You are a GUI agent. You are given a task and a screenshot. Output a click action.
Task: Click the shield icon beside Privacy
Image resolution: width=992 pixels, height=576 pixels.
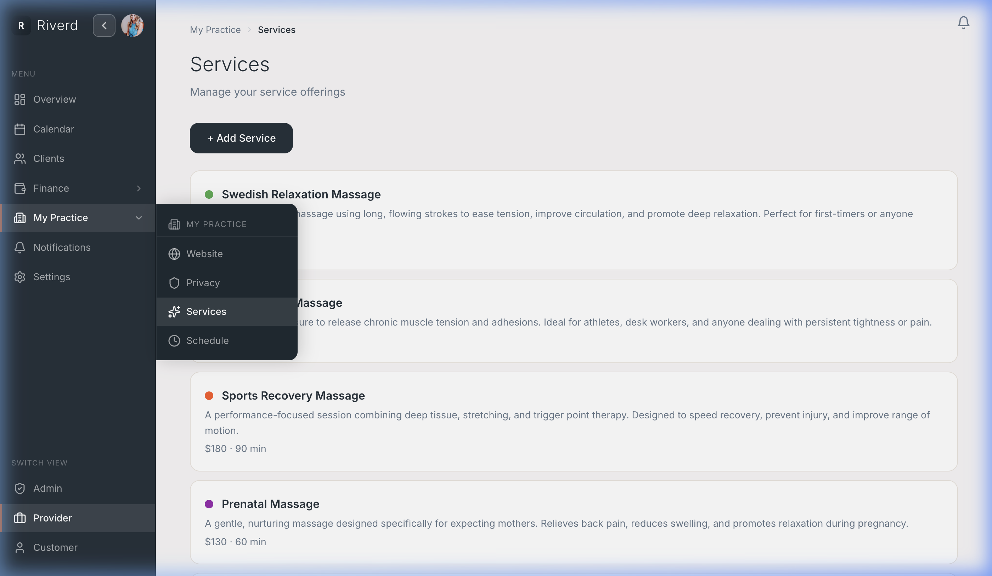pos(174,283)
